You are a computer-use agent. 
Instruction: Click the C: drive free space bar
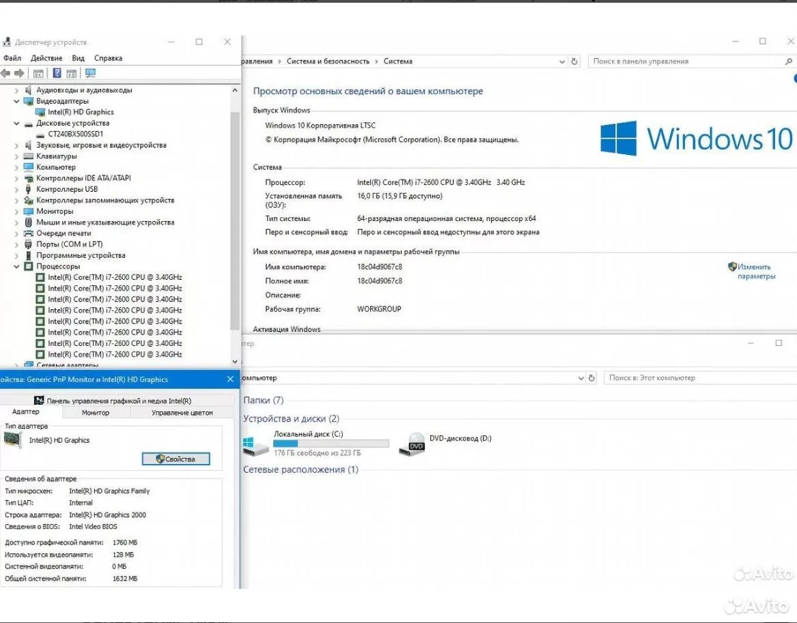(x=331, y=444)
